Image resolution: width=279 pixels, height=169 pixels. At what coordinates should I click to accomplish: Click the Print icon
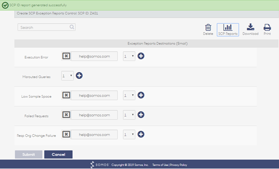[x=267, y=27]
